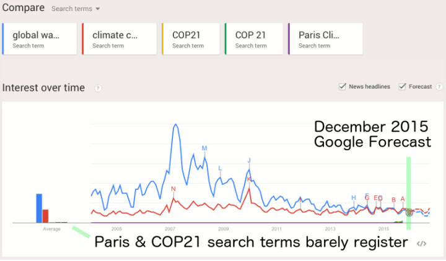Click news headline marker H
Viewport: 446px width, 261px height.
pyautogui.click(x=354, y=198)
